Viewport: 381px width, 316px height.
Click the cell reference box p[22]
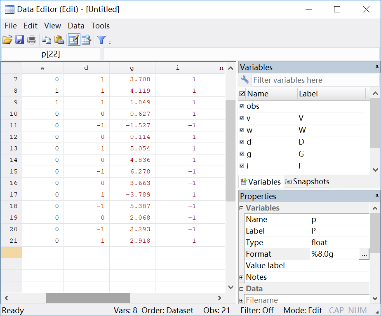(x=51, y=54)
